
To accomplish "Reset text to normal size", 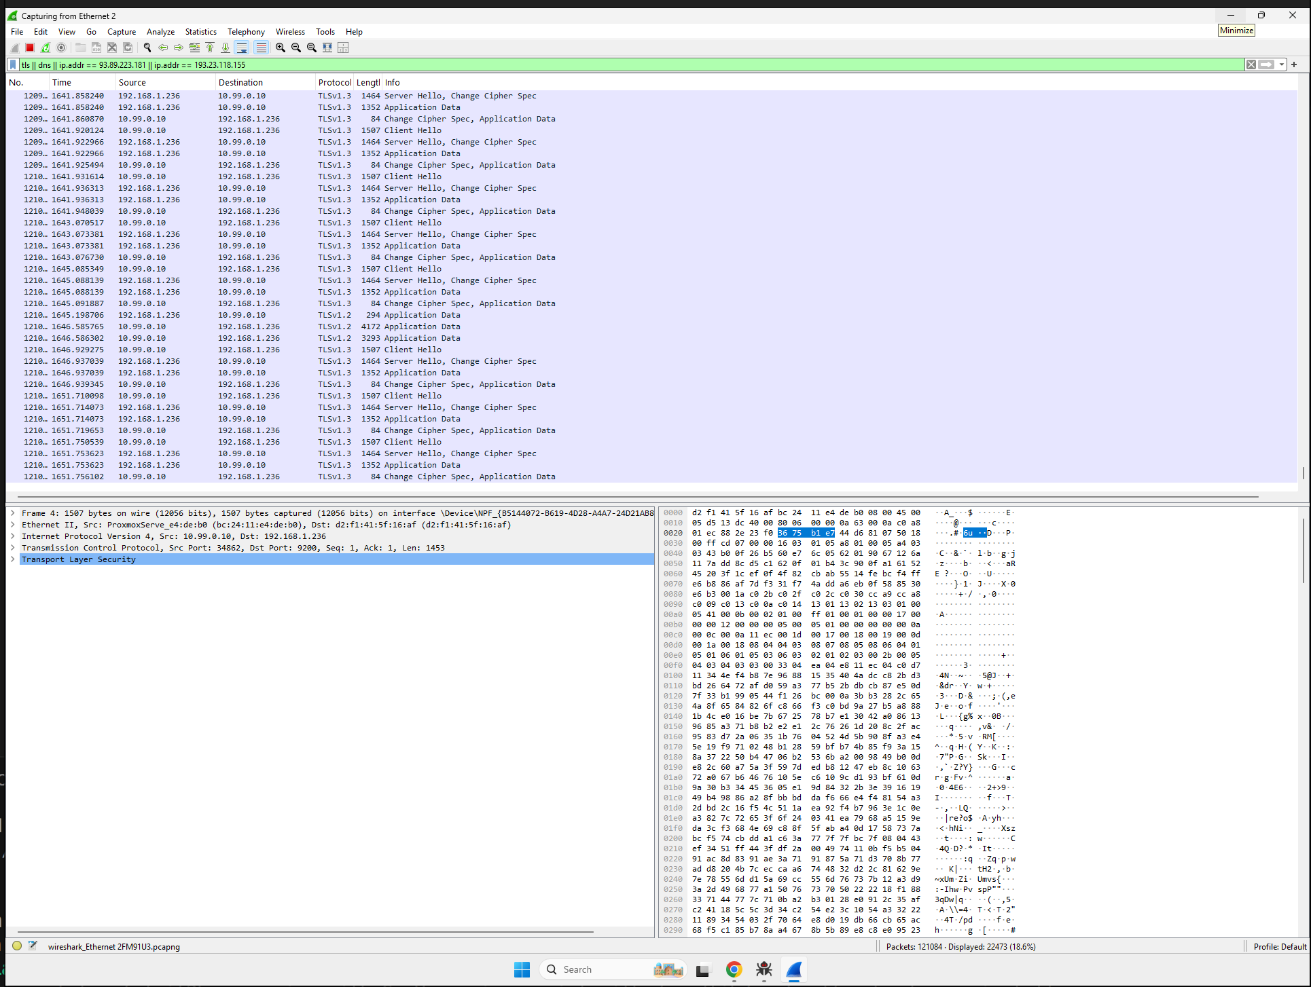I will [312, 48].
